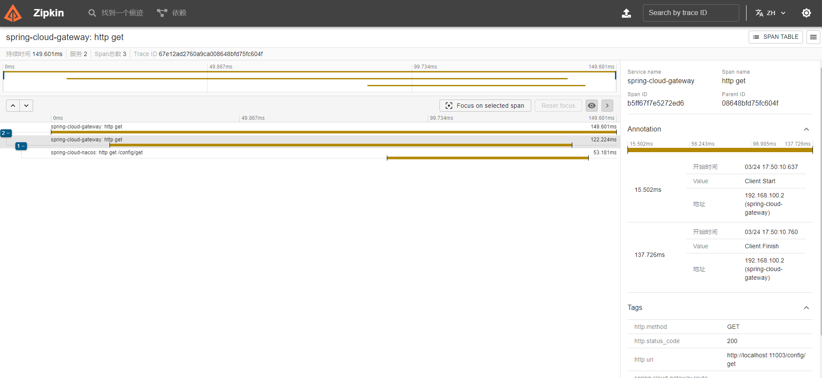Viewport: 822px width, 378px height.
Task: Click the Zipkin logo icon
Action: 13,13
